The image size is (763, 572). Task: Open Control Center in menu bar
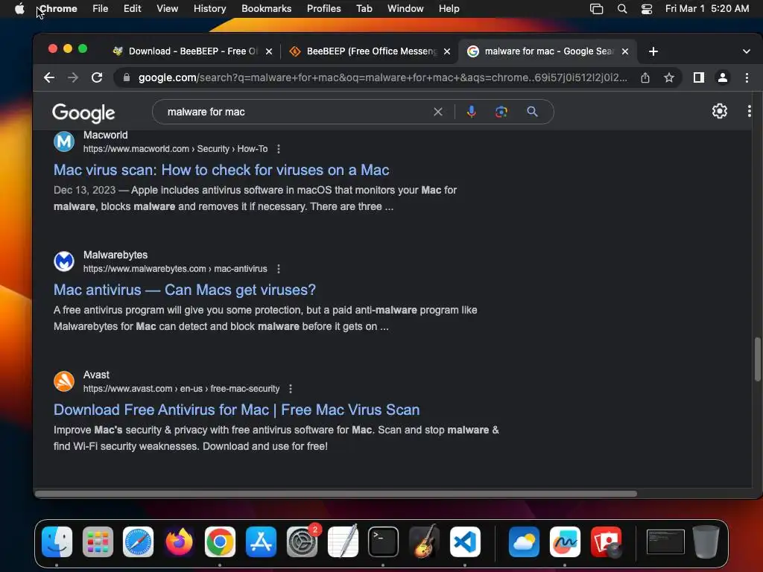646,8
